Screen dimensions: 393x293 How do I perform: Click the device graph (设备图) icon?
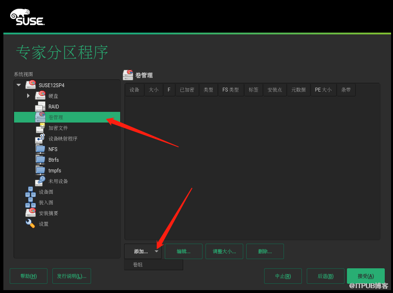(x=31, y=192)
